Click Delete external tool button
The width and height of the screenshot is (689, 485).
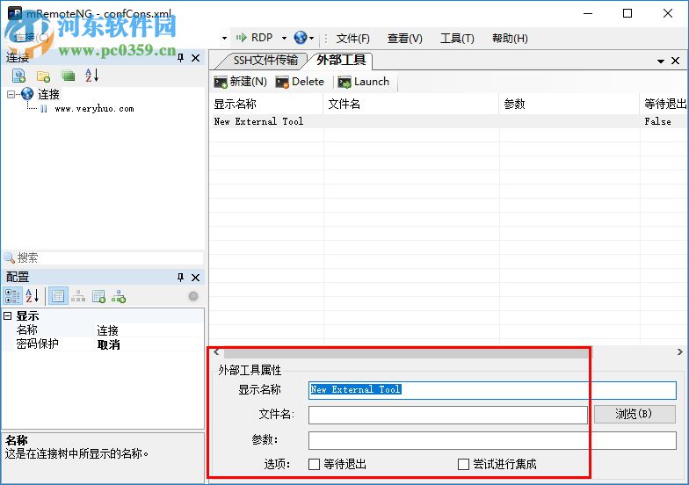tap(300, 82)
